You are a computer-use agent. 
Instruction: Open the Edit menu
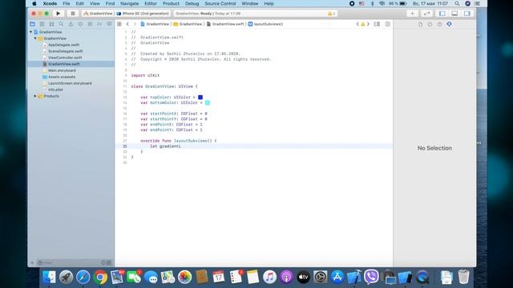coord(80,3)
